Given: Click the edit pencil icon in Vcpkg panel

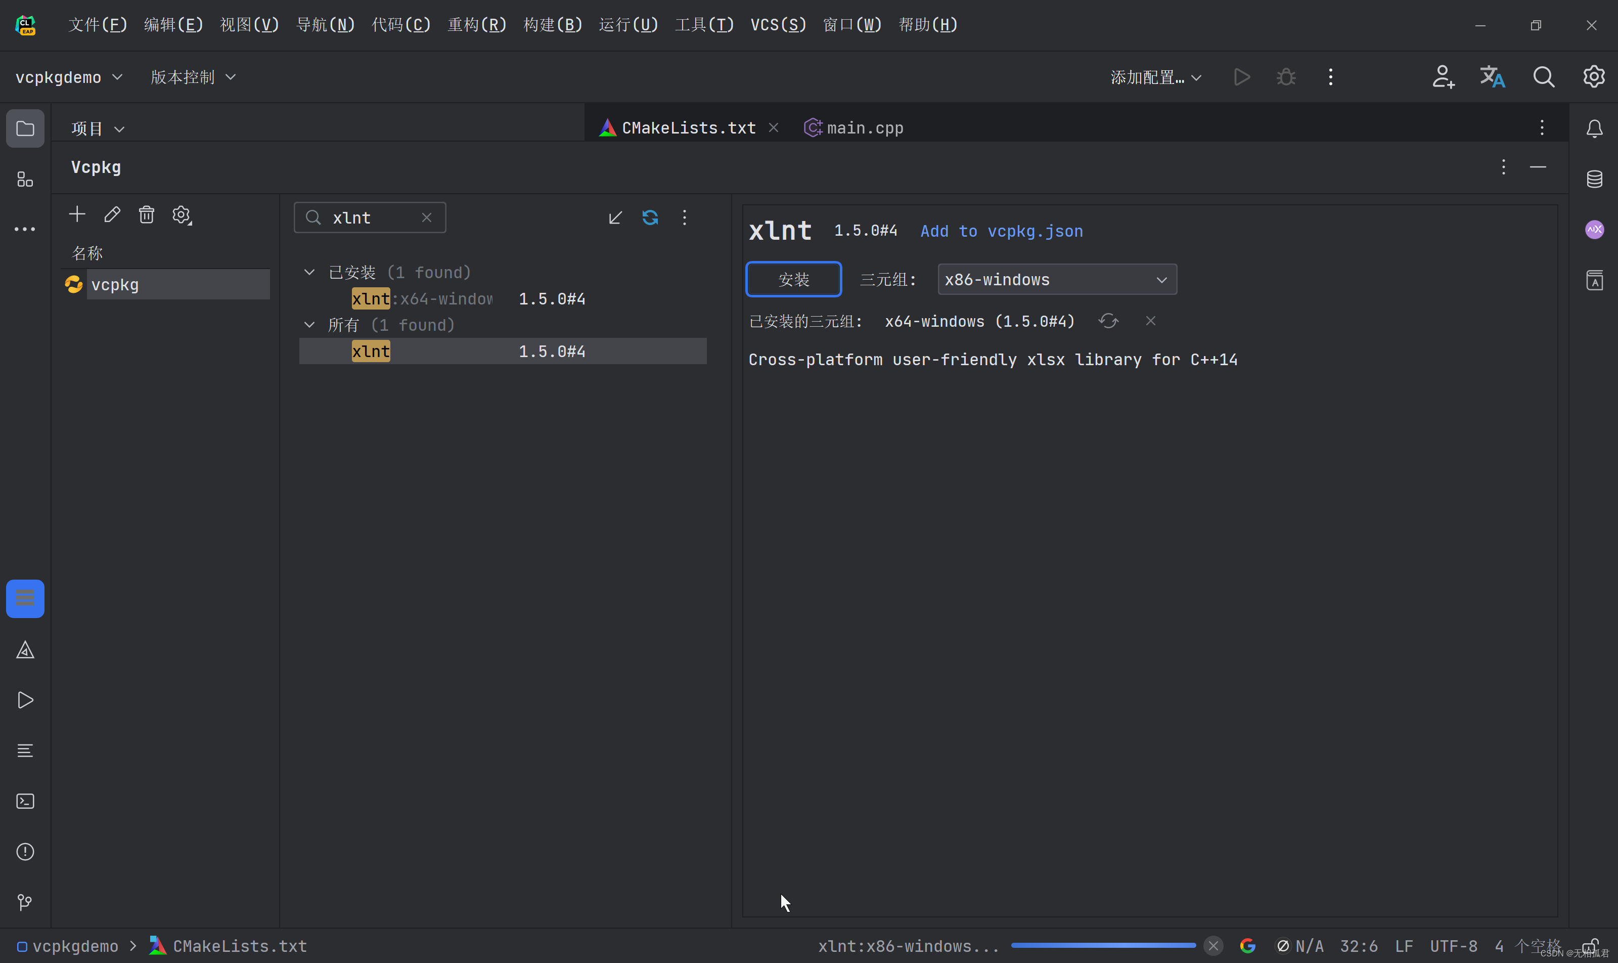Looking at the screenshot, I should pyautogui.click(x=112, y=215).
